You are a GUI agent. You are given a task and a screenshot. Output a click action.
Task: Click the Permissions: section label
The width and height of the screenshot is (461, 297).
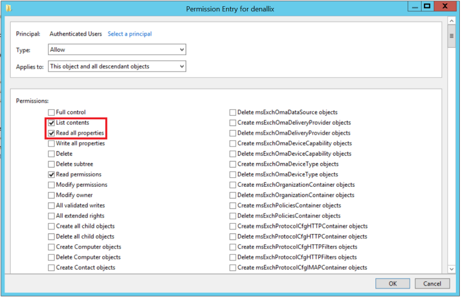(32, 101)
